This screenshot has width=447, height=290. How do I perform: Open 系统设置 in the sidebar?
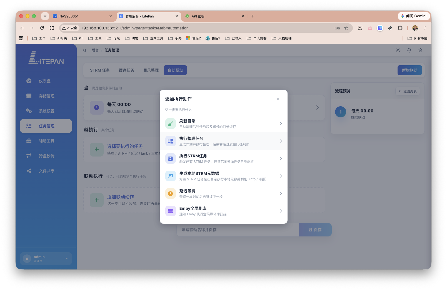[x=46, y=111]
